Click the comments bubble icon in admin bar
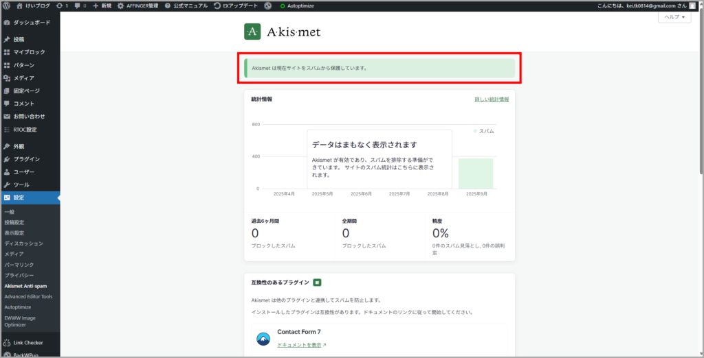 click(x=79, y=5)
